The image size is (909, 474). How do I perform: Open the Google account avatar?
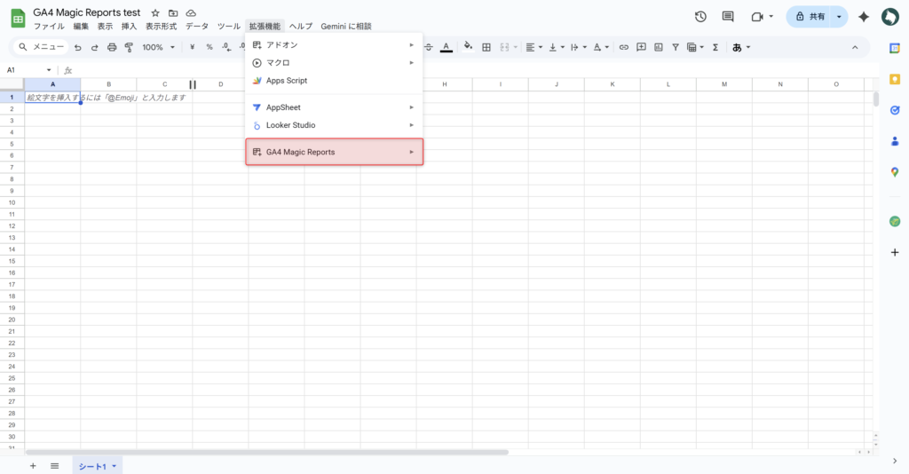click(x=889, y=17)
